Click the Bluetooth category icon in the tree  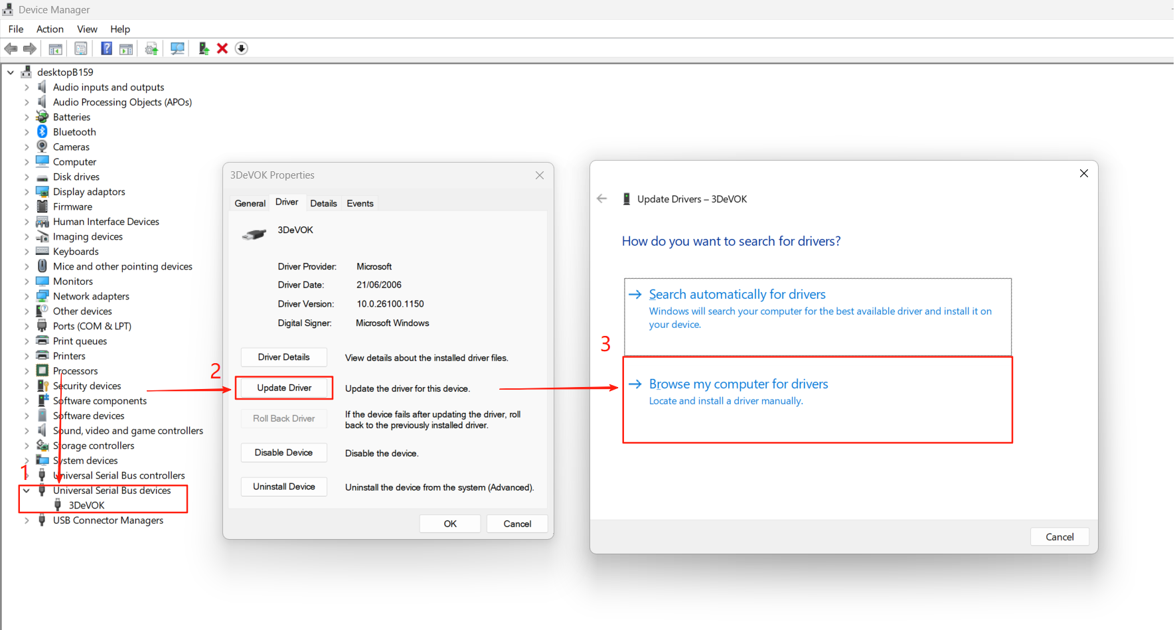[42, 131]
